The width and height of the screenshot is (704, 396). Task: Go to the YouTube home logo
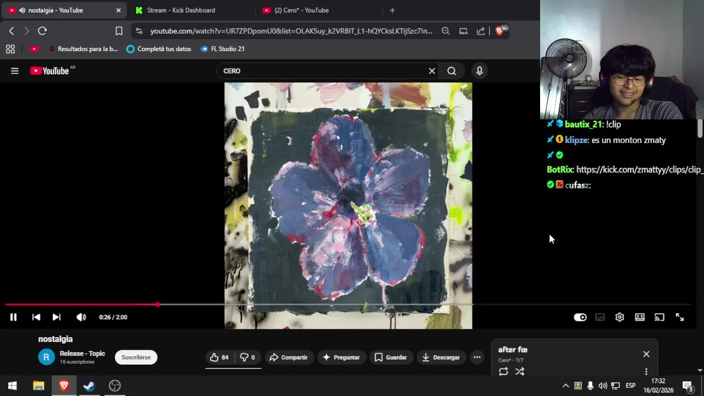point(50,71)
